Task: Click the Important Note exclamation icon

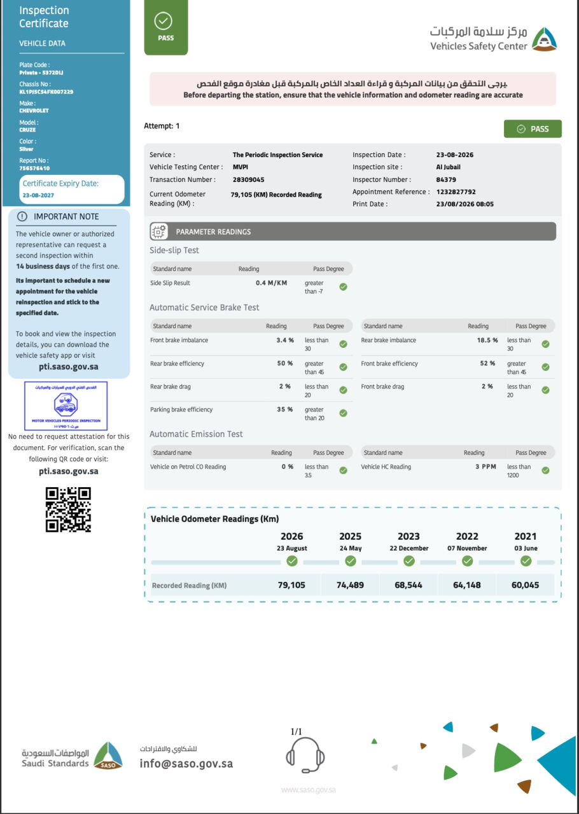Action: (22, 216)
